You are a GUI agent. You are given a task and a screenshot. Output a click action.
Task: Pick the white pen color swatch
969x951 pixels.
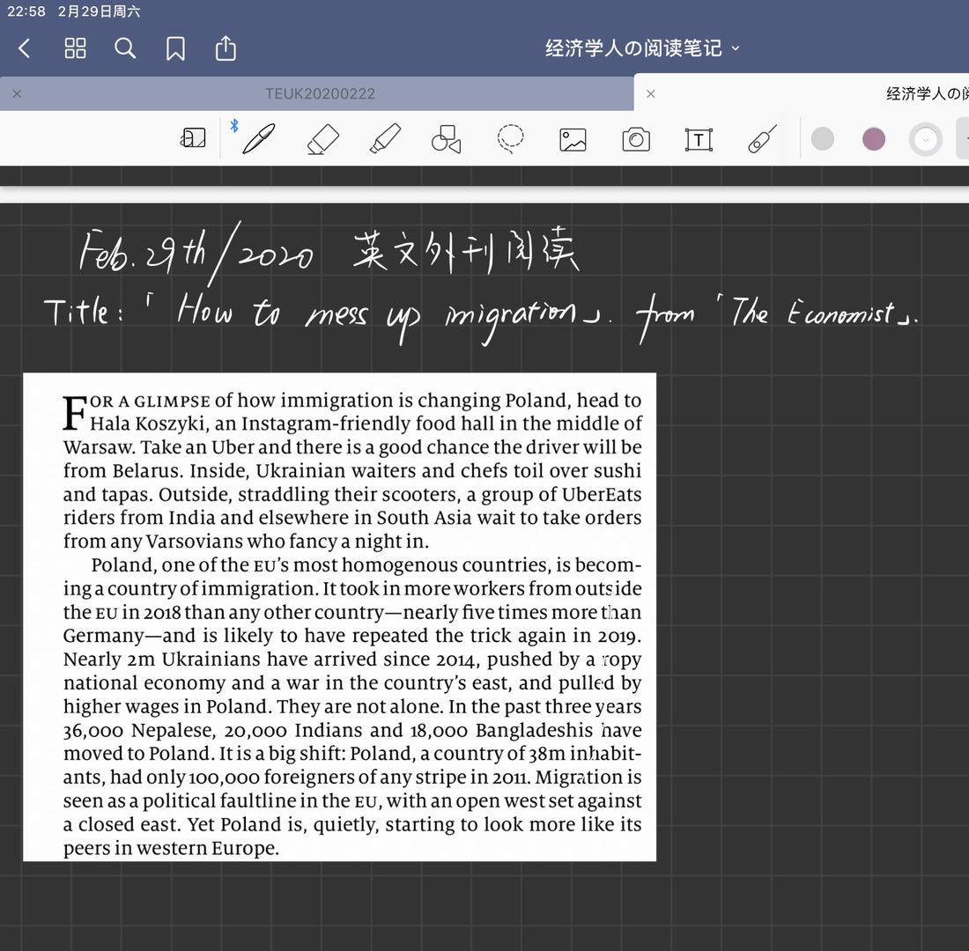pyautogui.click(x=925, y=140)
